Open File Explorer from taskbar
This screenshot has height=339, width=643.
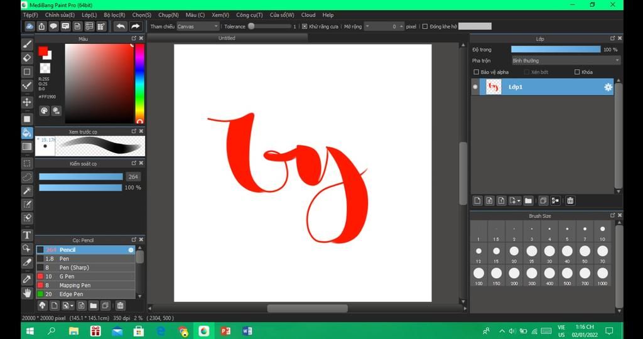point(74,331)
